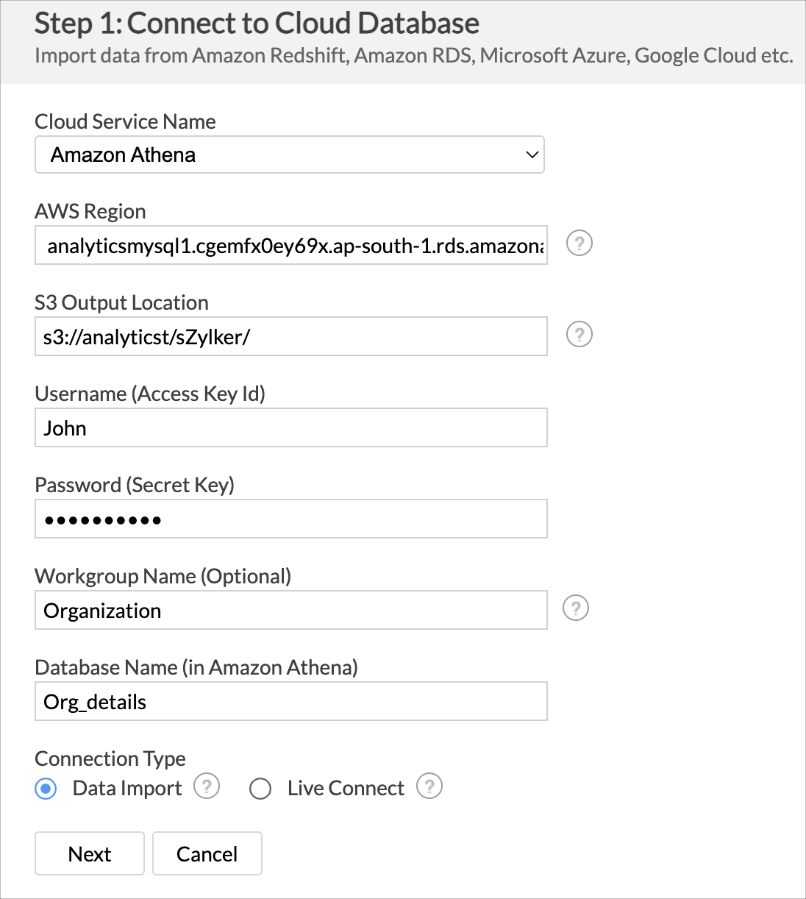Select the Data Import radio button

[46, 789]
